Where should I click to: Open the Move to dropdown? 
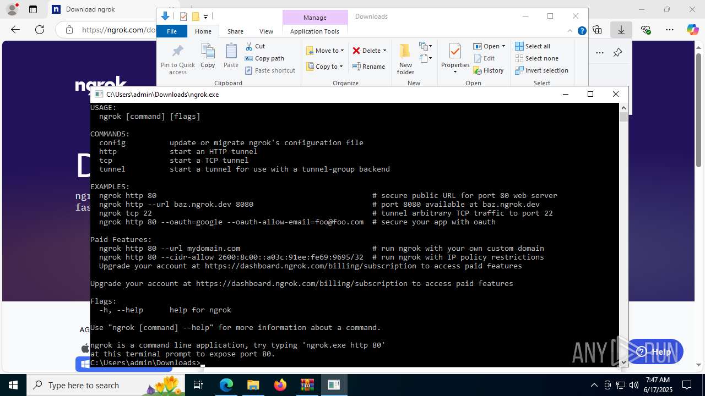tap(326, 51)
